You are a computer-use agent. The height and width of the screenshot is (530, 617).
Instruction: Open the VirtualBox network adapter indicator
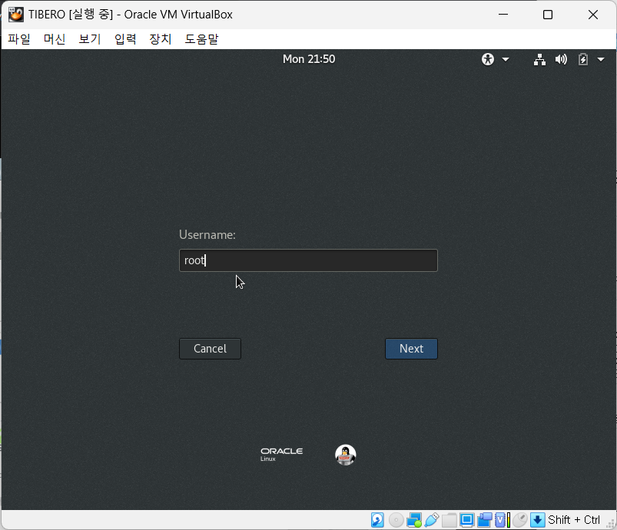414,520
